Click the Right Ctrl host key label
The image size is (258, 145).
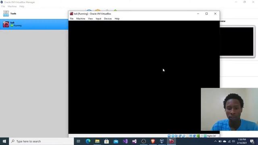211,136
